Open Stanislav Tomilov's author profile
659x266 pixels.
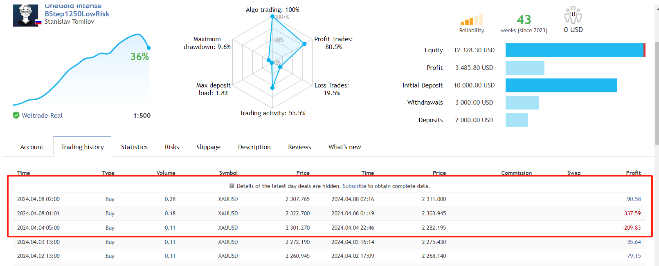(69, 22)
